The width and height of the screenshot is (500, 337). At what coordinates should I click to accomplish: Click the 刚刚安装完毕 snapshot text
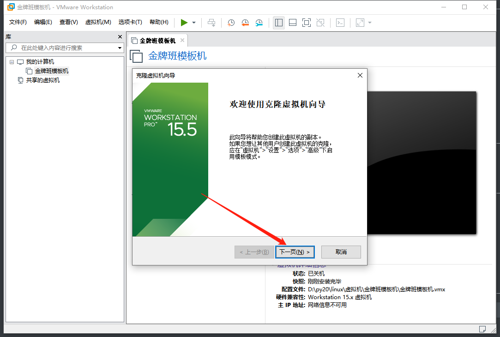coord(325,282)
